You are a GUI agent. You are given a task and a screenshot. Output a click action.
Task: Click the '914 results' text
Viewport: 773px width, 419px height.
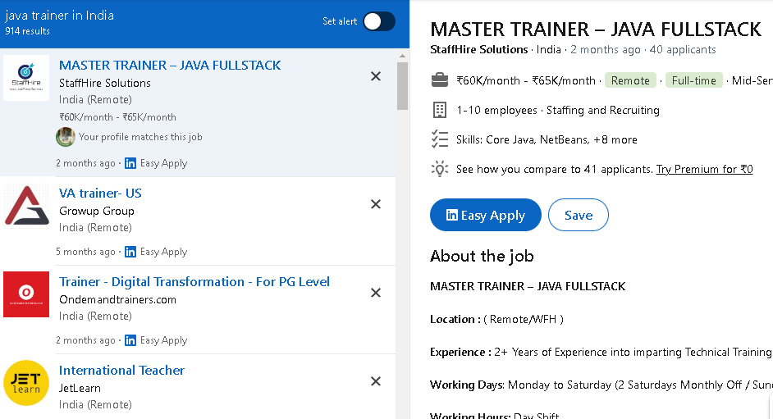pos(28,31)
